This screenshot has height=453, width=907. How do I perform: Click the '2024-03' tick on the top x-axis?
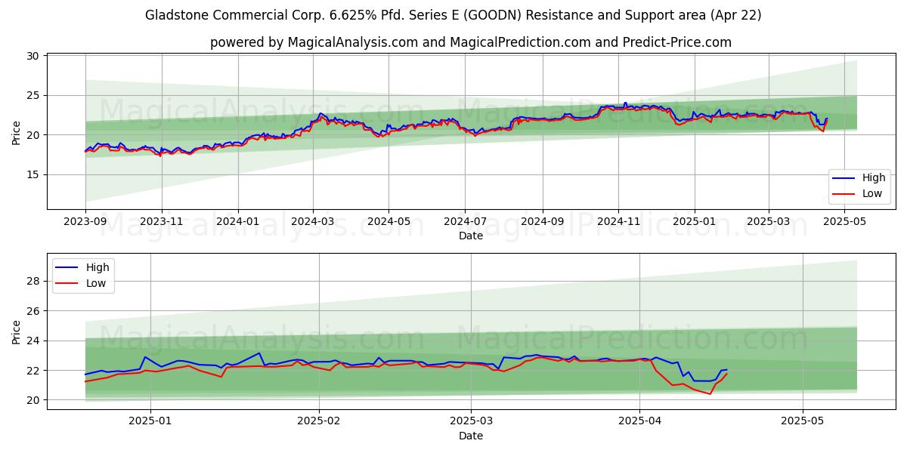[313, 222]
